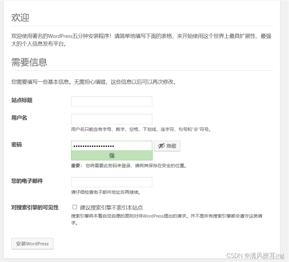Click the 隐藏 password button
Viewport: 289px width, 262px height.
[167, 146]
